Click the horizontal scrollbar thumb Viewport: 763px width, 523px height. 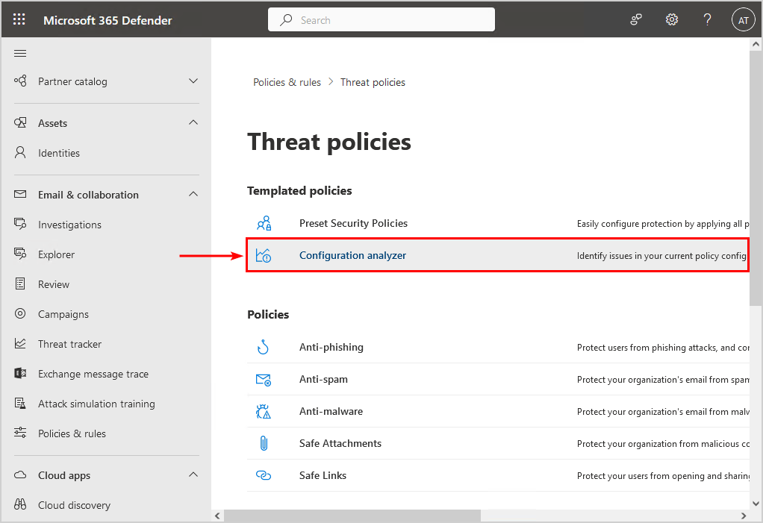(352, 516)
